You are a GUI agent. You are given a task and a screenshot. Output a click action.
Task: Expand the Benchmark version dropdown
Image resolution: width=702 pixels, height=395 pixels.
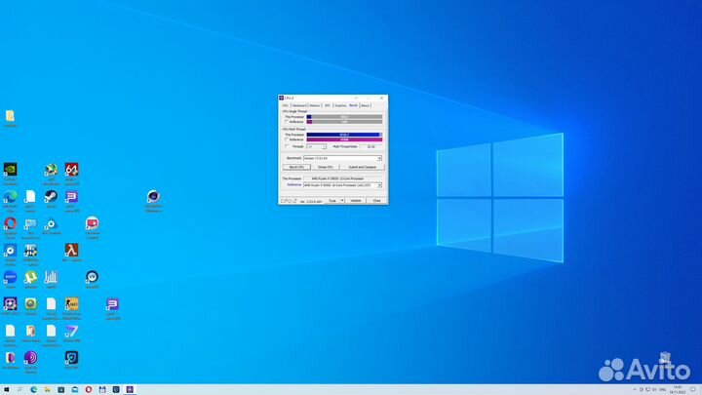tap(379, 158)
